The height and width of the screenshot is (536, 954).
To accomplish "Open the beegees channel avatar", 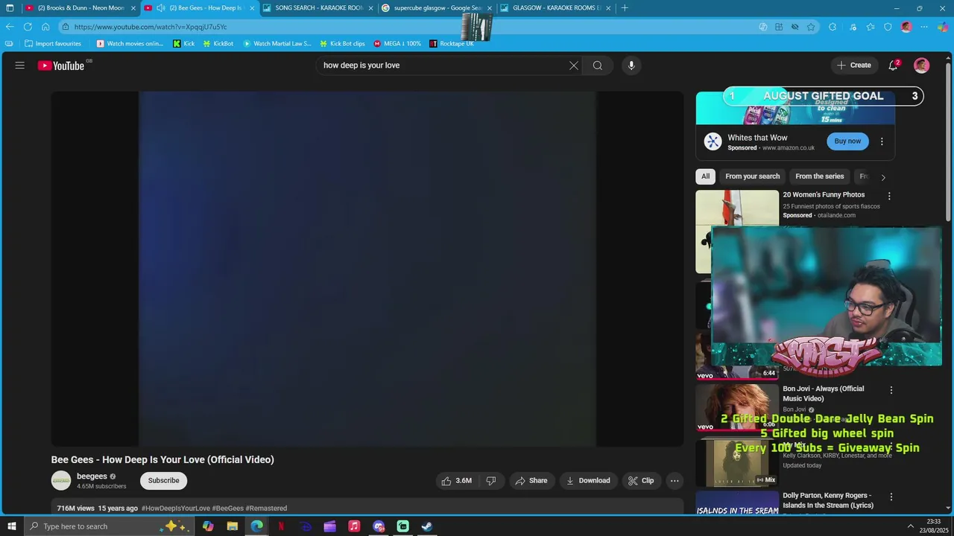I will [61, 481].
